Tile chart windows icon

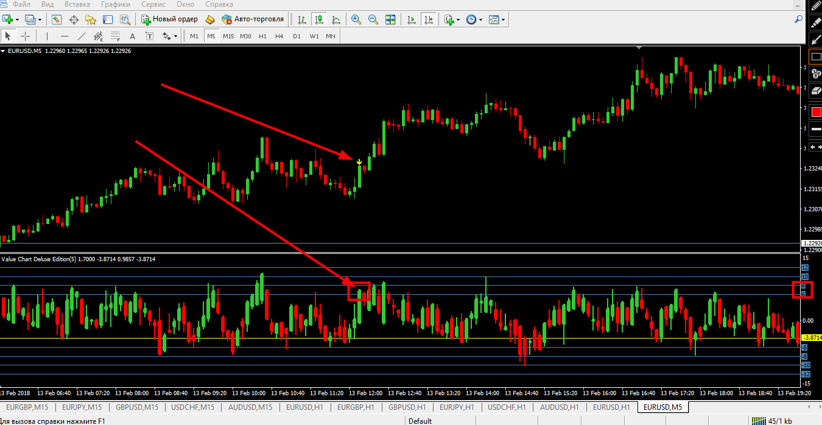(390, 19)
